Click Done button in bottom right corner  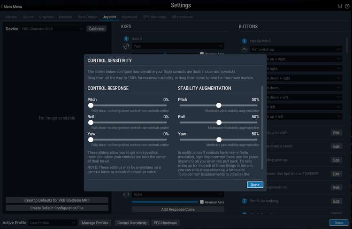[339, 223]
